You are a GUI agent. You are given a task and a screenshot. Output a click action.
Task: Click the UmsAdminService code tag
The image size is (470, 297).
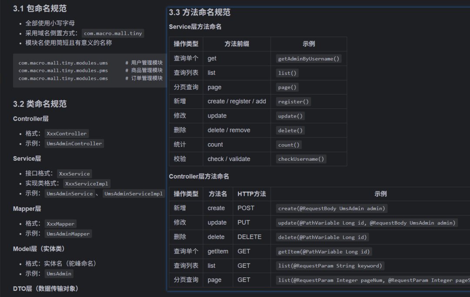pyautogui.click(x=70, y=193)
